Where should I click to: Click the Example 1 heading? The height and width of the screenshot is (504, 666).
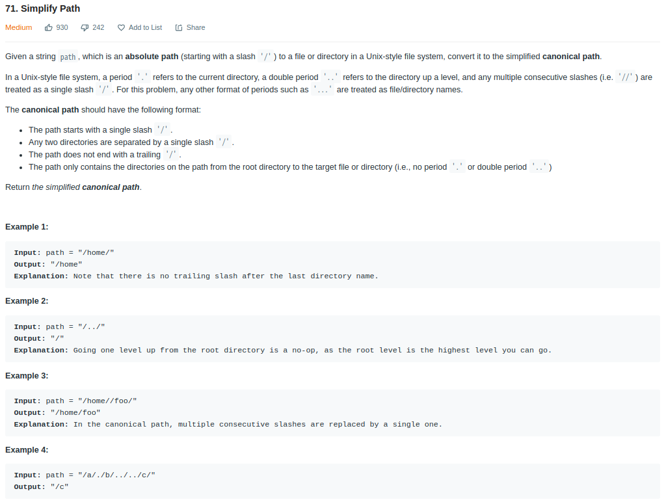(x=27, y=227)
